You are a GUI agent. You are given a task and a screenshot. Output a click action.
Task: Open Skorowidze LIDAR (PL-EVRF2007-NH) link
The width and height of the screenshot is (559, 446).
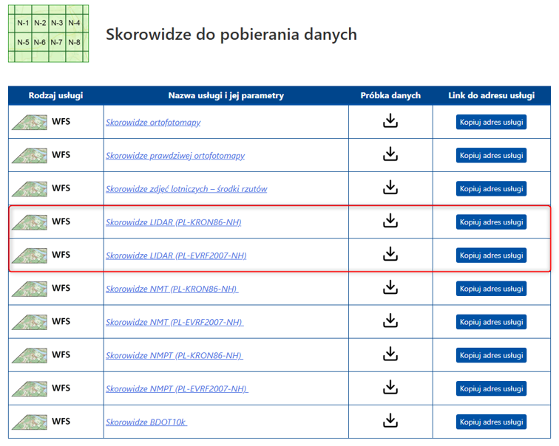tap(176, 255)
